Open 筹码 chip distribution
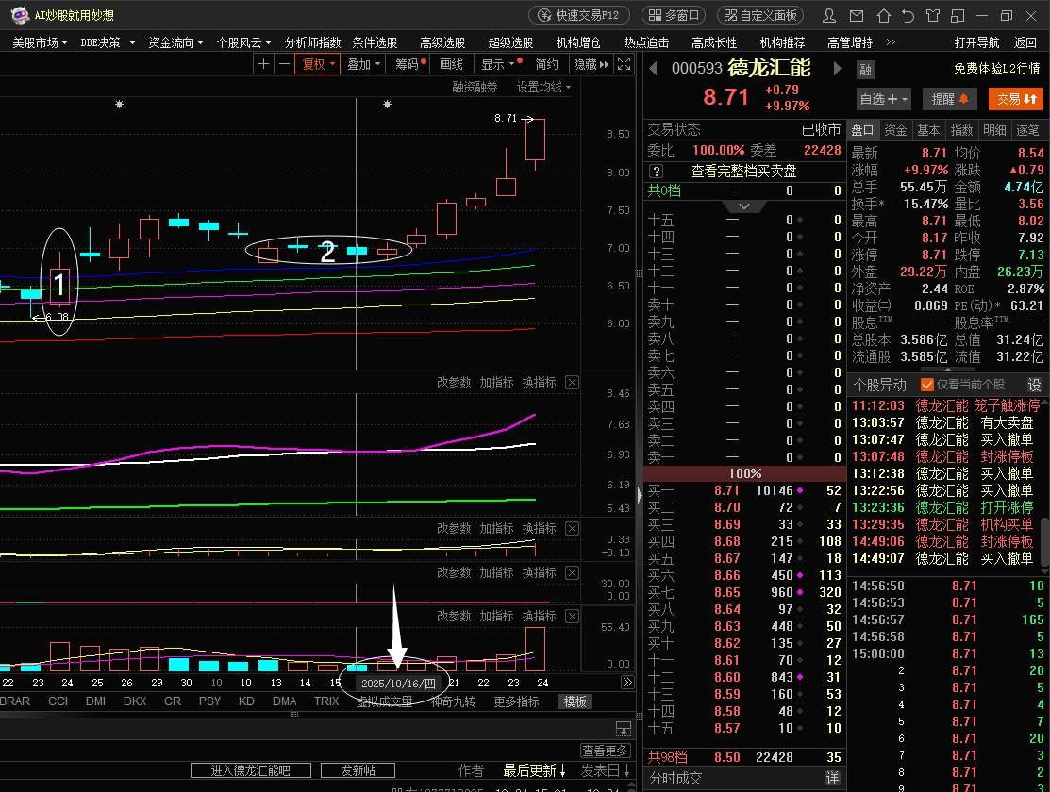This screenshot has height=792, width=1050. click(x=408, y=64)
